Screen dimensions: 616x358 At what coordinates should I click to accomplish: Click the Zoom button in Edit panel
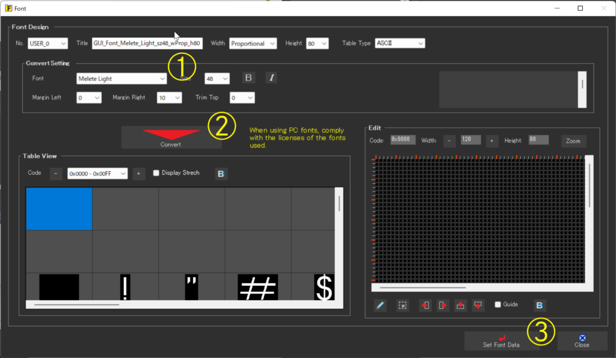573,141
